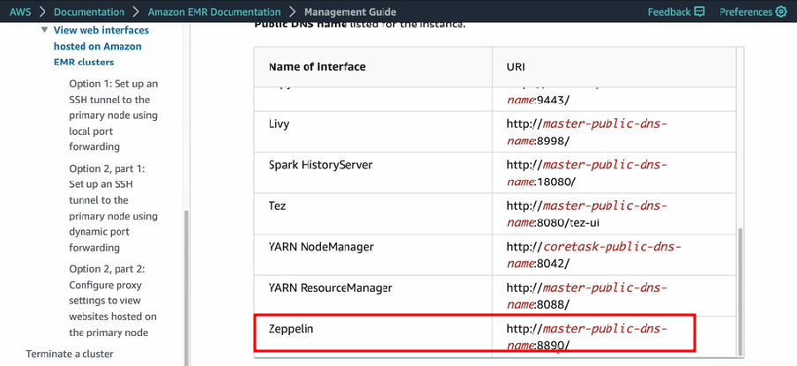Open Preferences settings
Screen dimensions: 797x366
[753, 11]
